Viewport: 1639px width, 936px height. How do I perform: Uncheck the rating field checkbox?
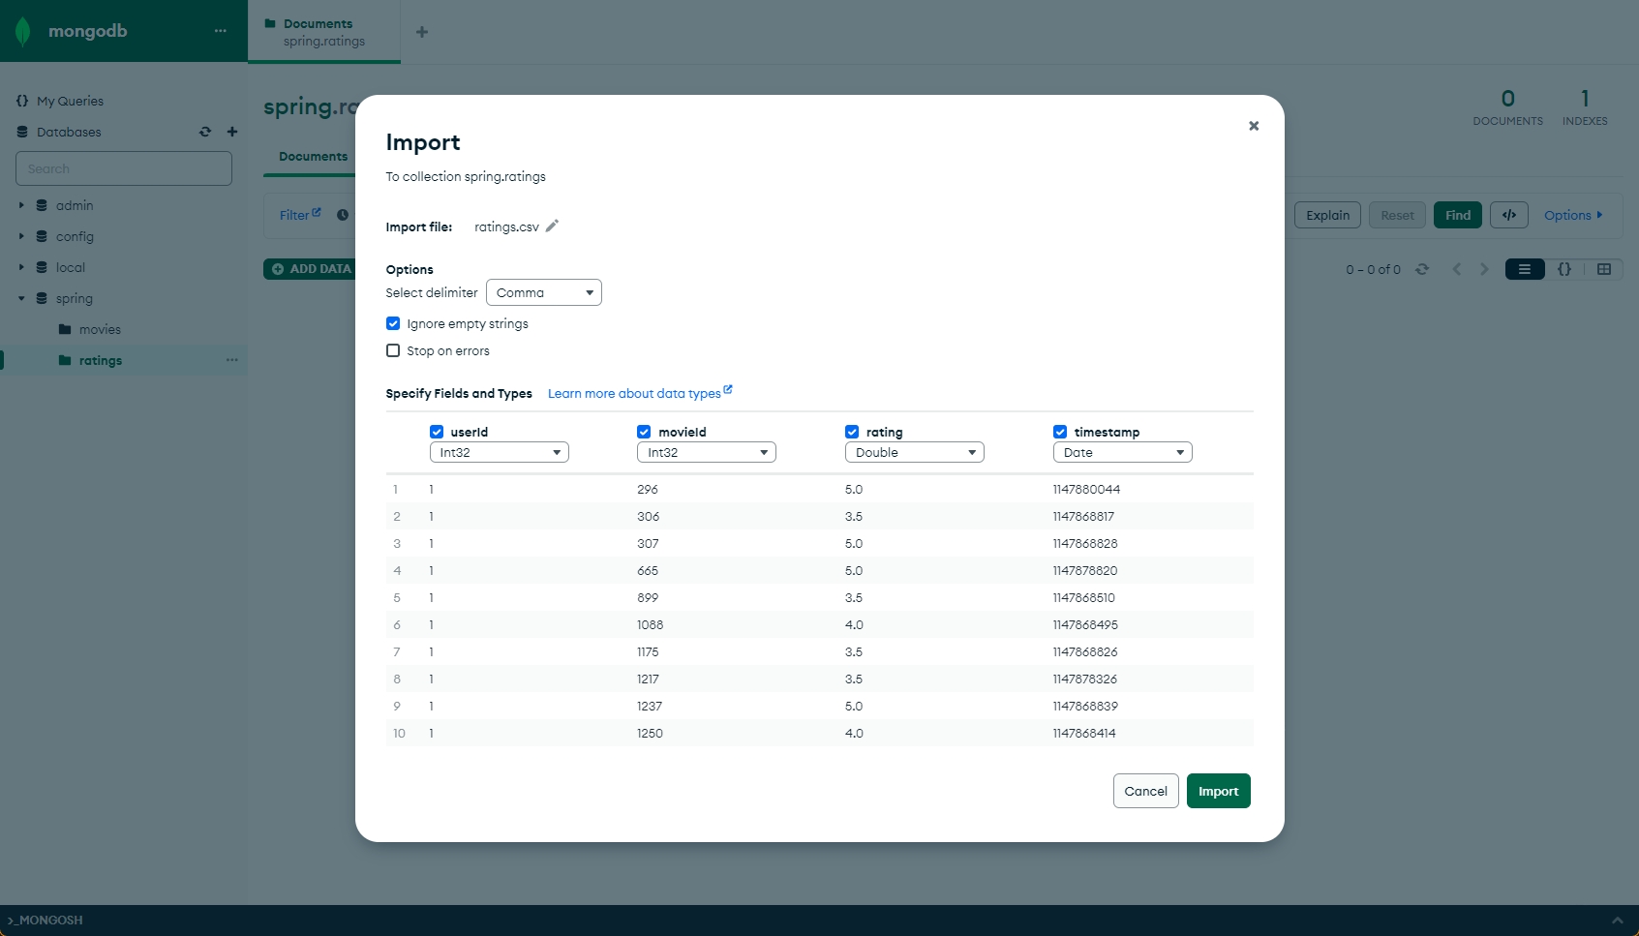click(852, 432)
